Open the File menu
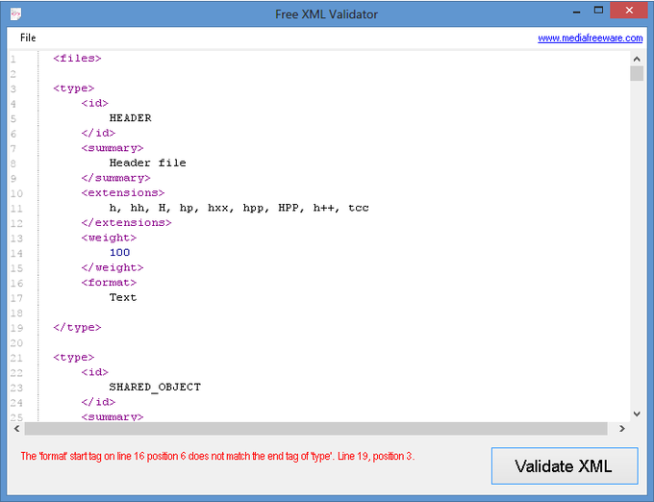 click(x=28, y=38)
